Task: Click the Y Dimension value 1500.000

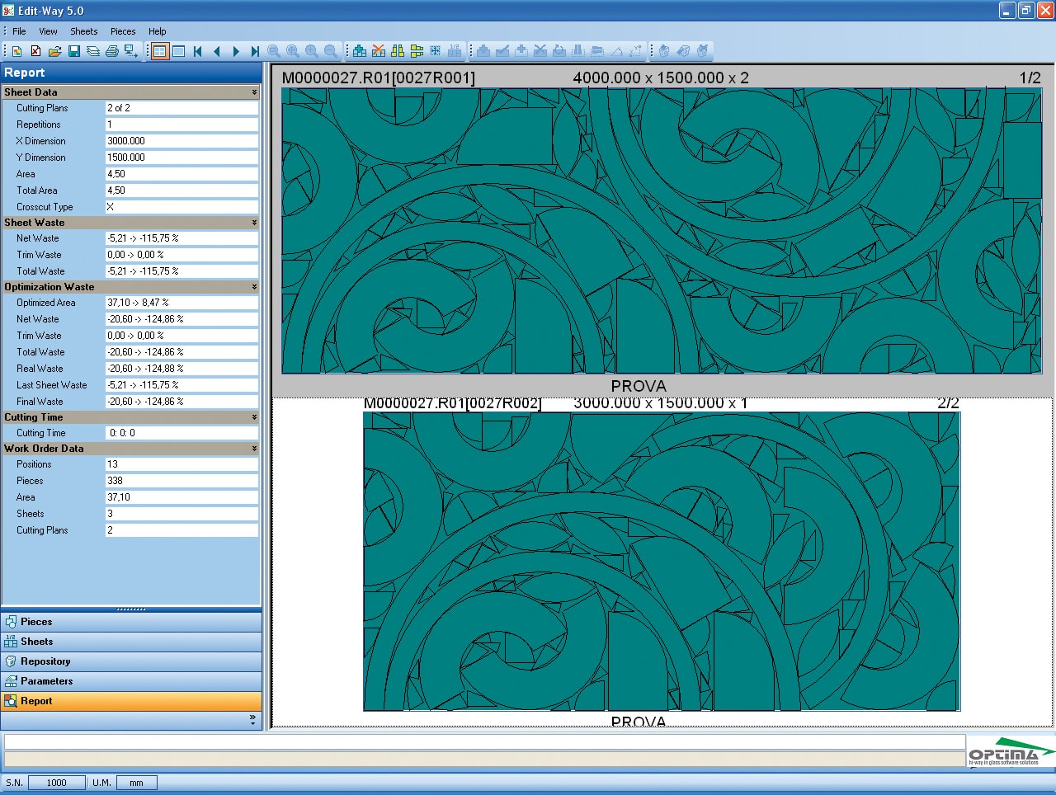Action: [x=181, y=158]
